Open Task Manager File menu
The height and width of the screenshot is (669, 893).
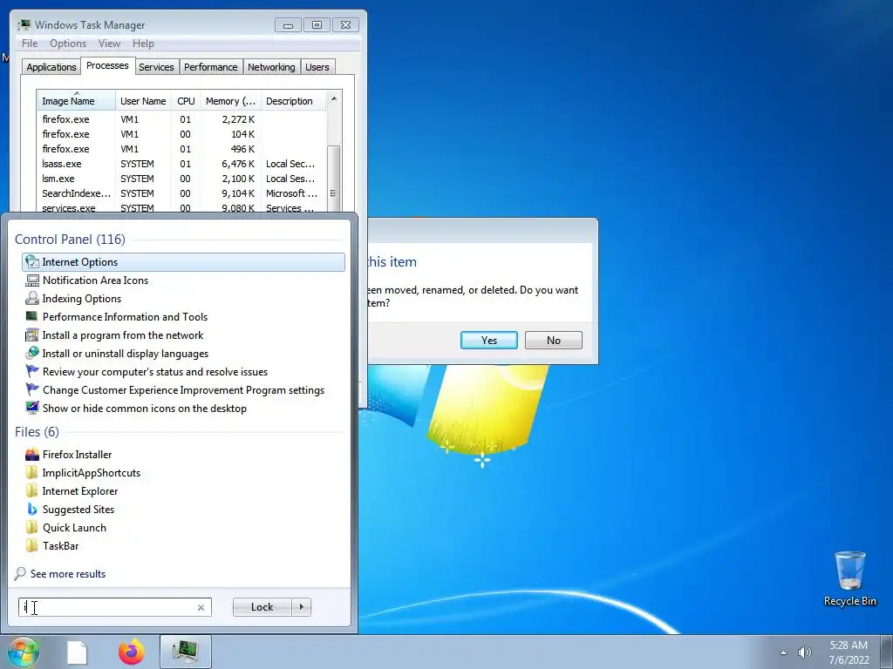click(30, 44)
